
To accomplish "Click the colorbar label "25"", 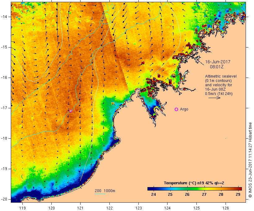I will 170,195.
